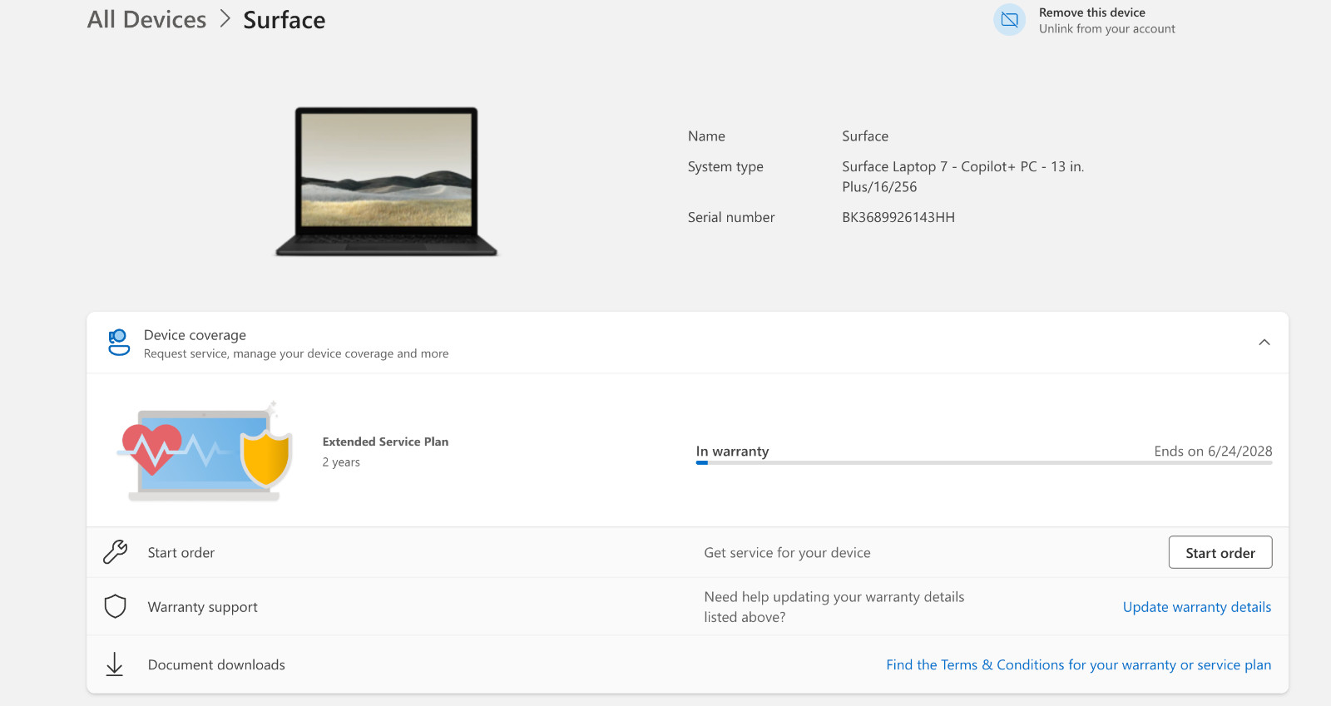Click the In warranty status text

732,452
